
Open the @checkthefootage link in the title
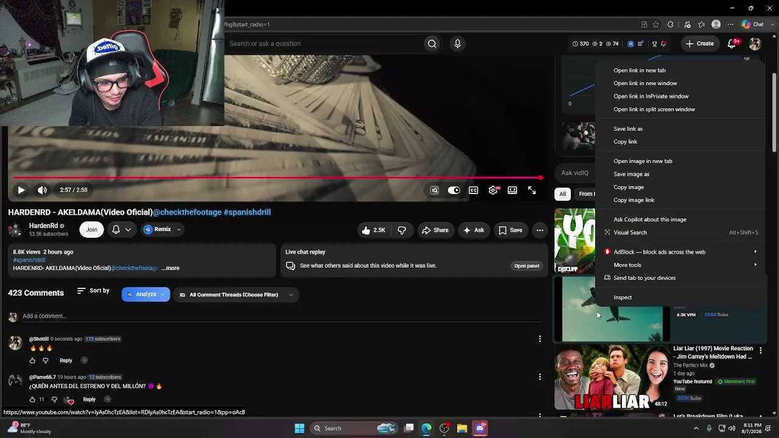[187, 212]
